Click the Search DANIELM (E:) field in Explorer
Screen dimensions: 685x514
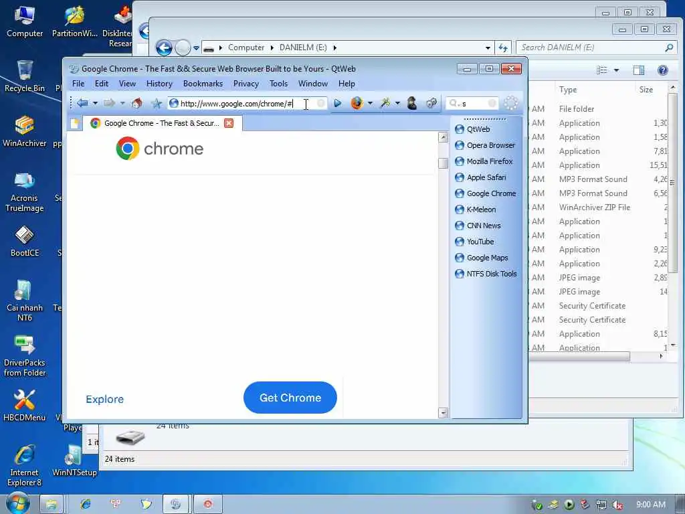click(x=595, y=48)
